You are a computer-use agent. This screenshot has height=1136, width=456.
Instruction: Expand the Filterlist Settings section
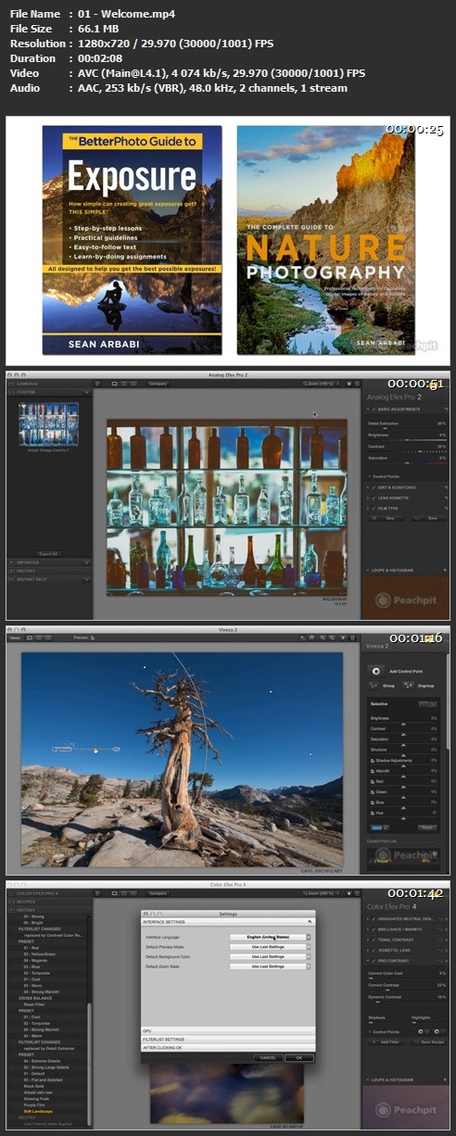(x=228, y=1038)
